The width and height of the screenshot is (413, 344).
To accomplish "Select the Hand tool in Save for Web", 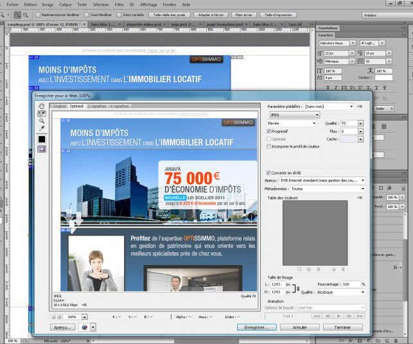I will click(42, 105).
